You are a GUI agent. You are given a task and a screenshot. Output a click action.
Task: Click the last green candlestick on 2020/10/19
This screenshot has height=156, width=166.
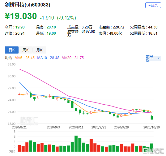tap(152, 118)
